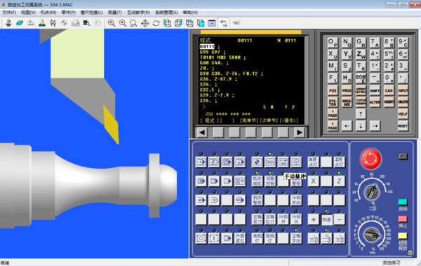Click the highlighted O0111 program line
421x266 pixels.
click(x=207, y=46)
